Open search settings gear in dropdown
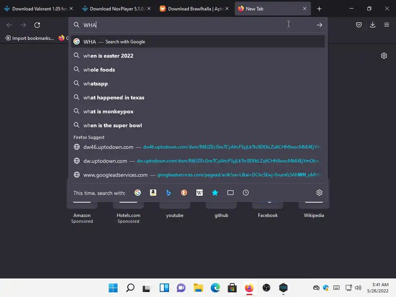Screen dimensions: 396x297 (319, 193)
